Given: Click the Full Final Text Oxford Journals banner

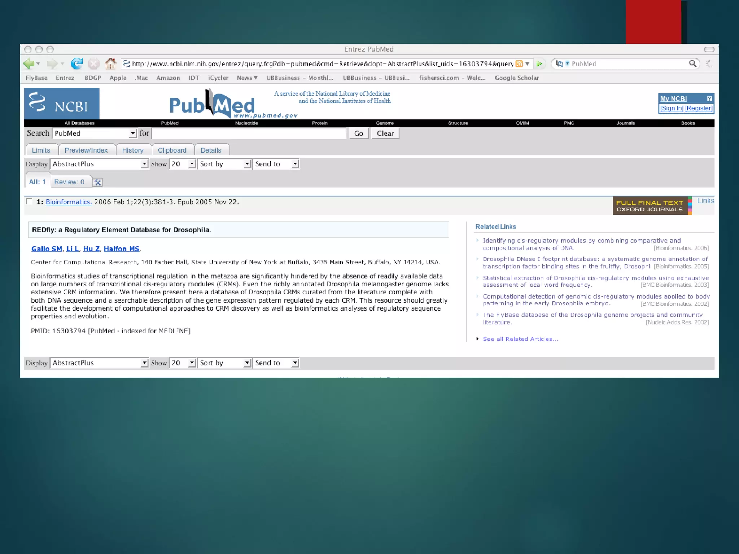Looking at the screenshot, I should 650,206.
